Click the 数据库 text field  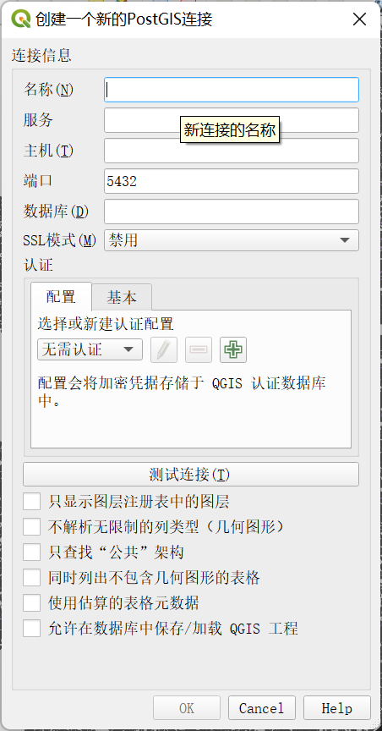(x=232, y=212)
